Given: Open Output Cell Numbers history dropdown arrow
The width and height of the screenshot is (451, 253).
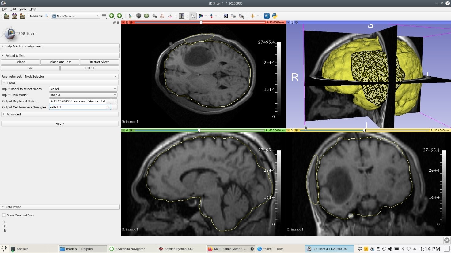Looking at the screenshot, I should (108, 107).
